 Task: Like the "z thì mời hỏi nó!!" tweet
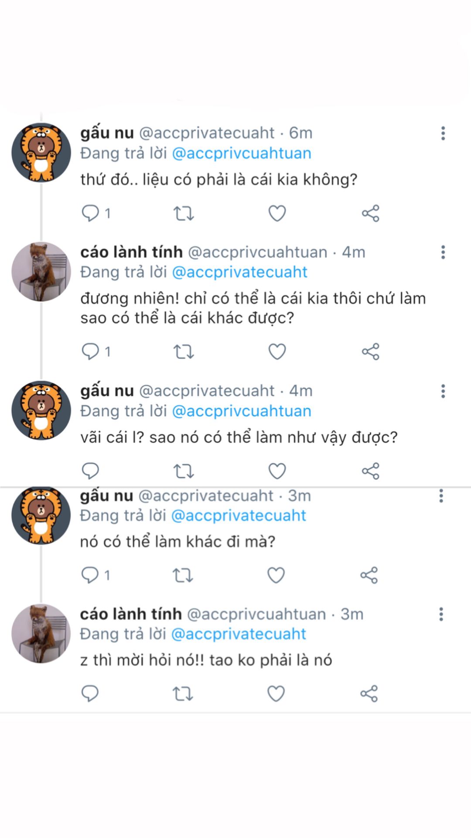point(276,694)
